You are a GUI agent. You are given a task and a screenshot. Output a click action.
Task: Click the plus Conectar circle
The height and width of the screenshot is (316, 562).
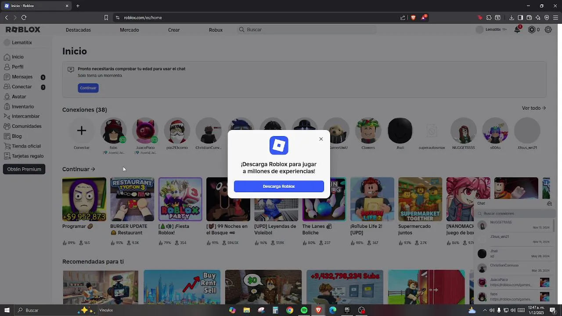point(81,130)
